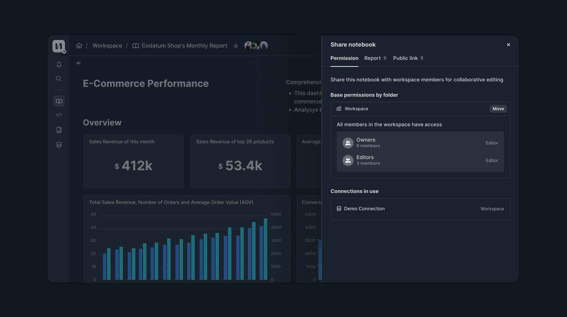Switch to the Permission tab
The height and width of the screenshot is (317, 567).
coord(344,58)
